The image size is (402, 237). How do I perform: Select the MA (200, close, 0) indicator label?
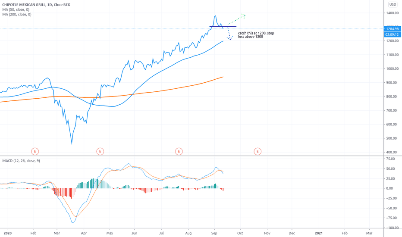click(x=17, y=14)
